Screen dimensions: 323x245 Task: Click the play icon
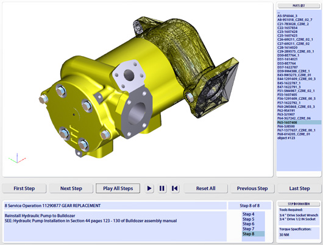149,188
